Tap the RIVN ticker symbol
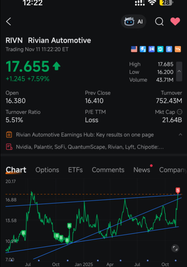The height and width of the screenshot is (267, 187). click(x=14, y=40)
